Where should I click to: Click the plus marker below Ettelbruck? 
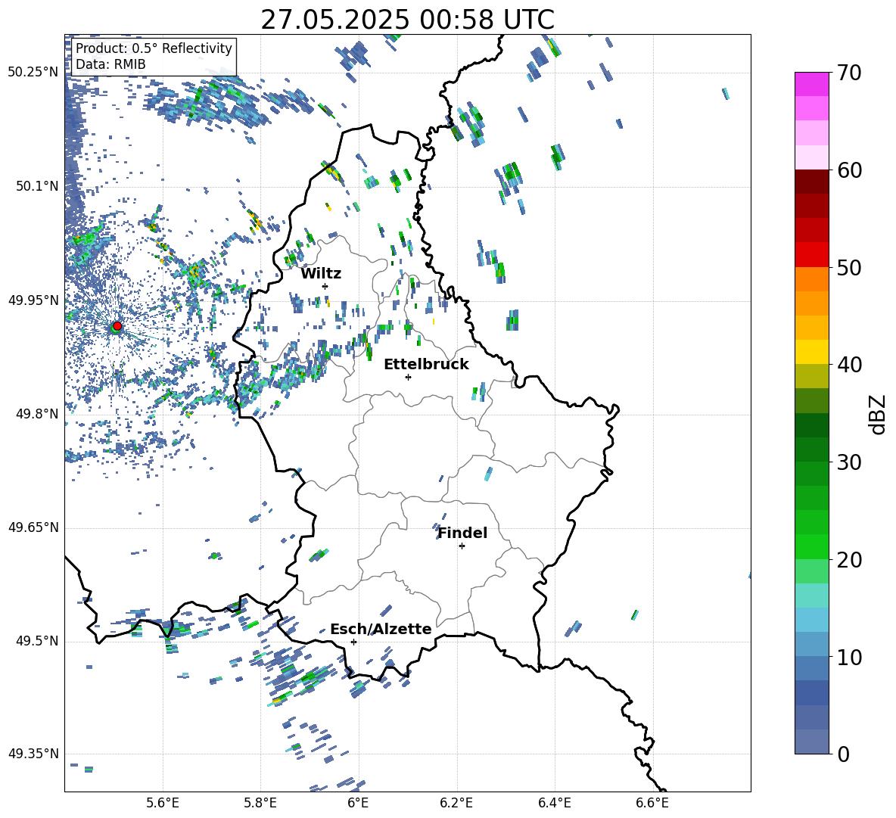point(408,377)
